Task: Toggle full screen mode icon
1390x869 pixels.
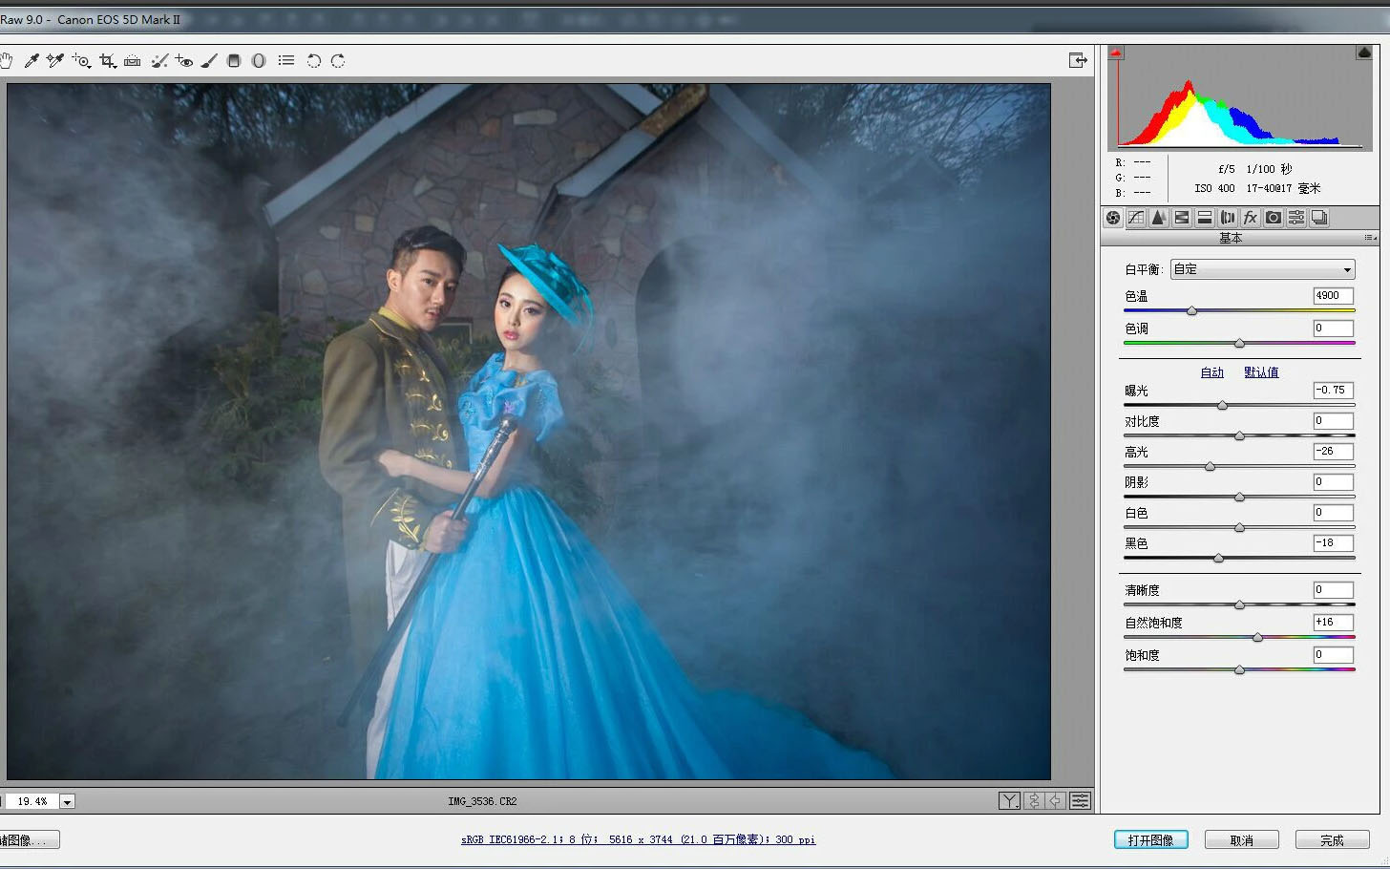Action: [x=1078, y=60]
